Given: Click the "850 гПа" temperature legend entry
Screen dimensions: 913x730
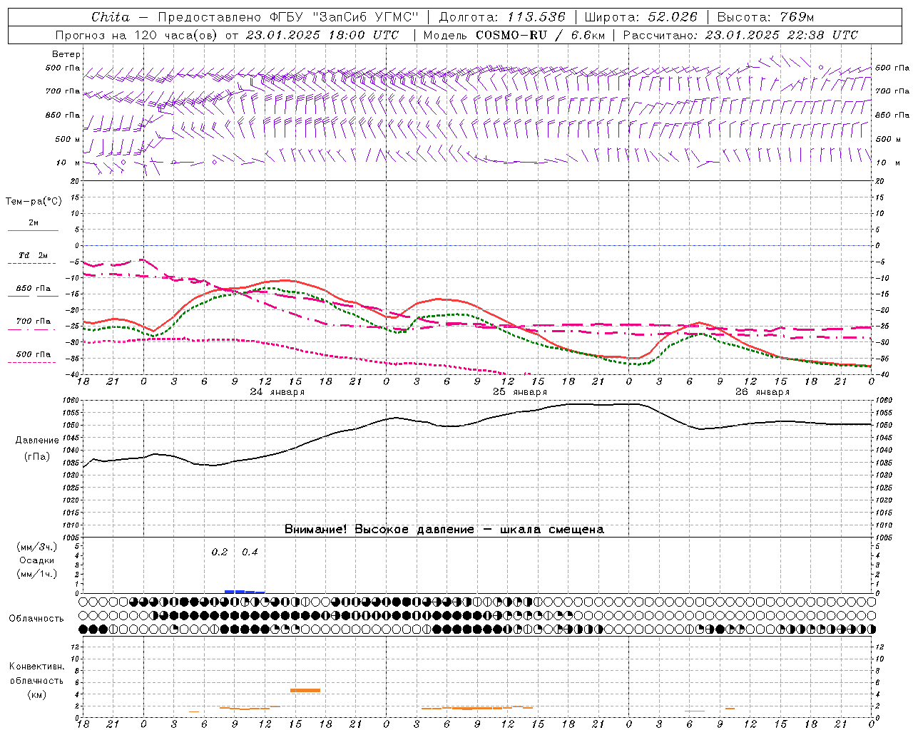Looking at the screenshot, I should point(34,289).
